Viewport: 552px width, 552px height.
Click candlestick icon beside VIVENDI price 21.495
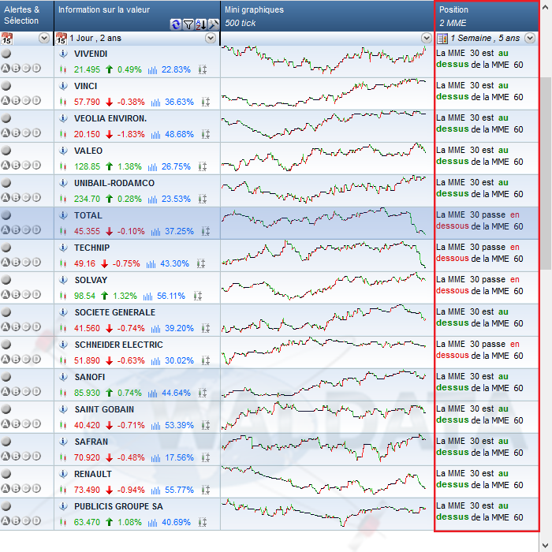[63, 69]
